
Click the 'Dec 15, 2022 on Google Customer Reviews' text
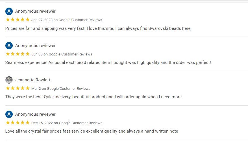[x=67, y=123]
